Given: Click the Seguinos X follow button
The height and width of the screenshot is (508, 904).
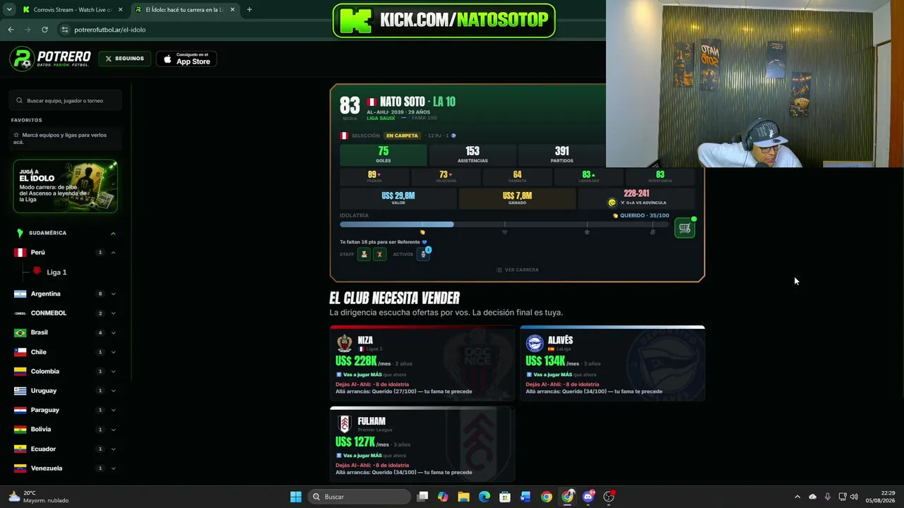Looking at the screenshot, I should (124, 59).
